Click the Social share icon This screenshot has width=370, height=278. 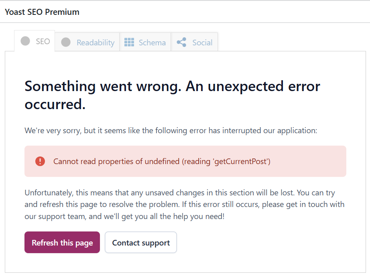181,42
